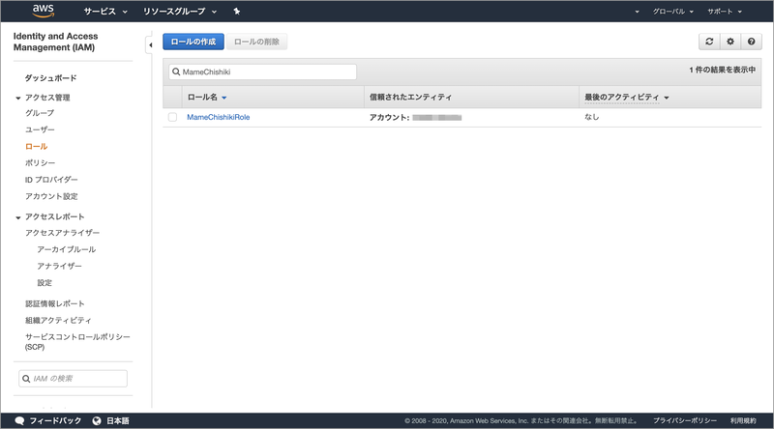The image size is (774, 429).
Task: Click the feedback speech bubble icon
Action: (x=19, y=420)
